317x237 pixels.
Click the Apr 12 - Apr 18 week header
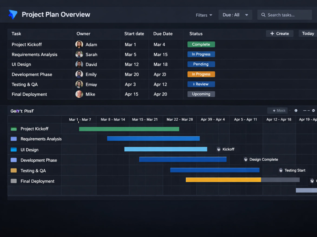(x=279, y=119)
